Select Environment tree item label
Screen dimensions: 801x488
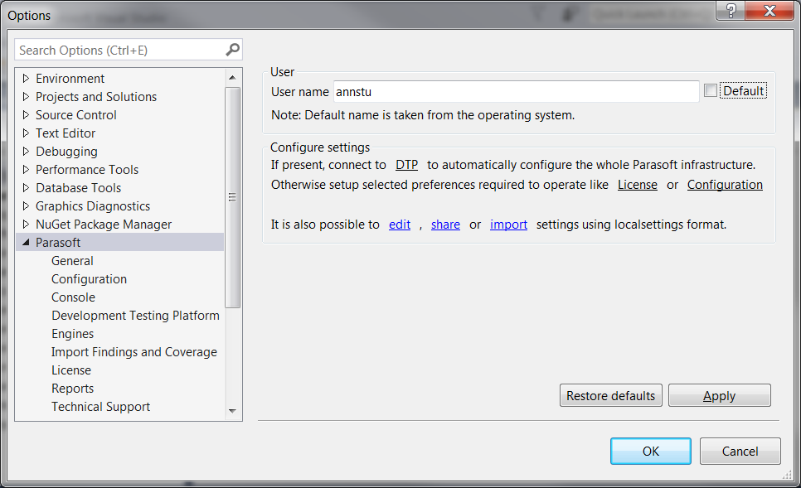(x=70, y=79)
